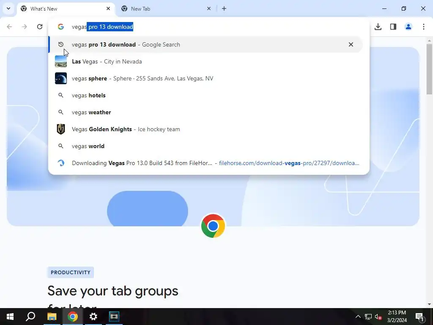Click the network status tray icon
Viewport: 433px width, 325px height.
point(368,317)
